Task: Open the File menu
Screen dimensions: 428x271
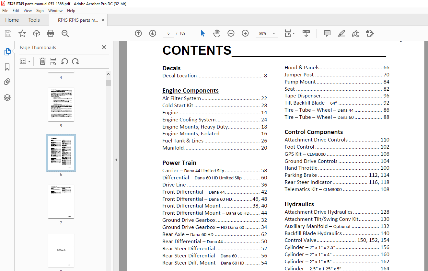Action: click(5, 11)
